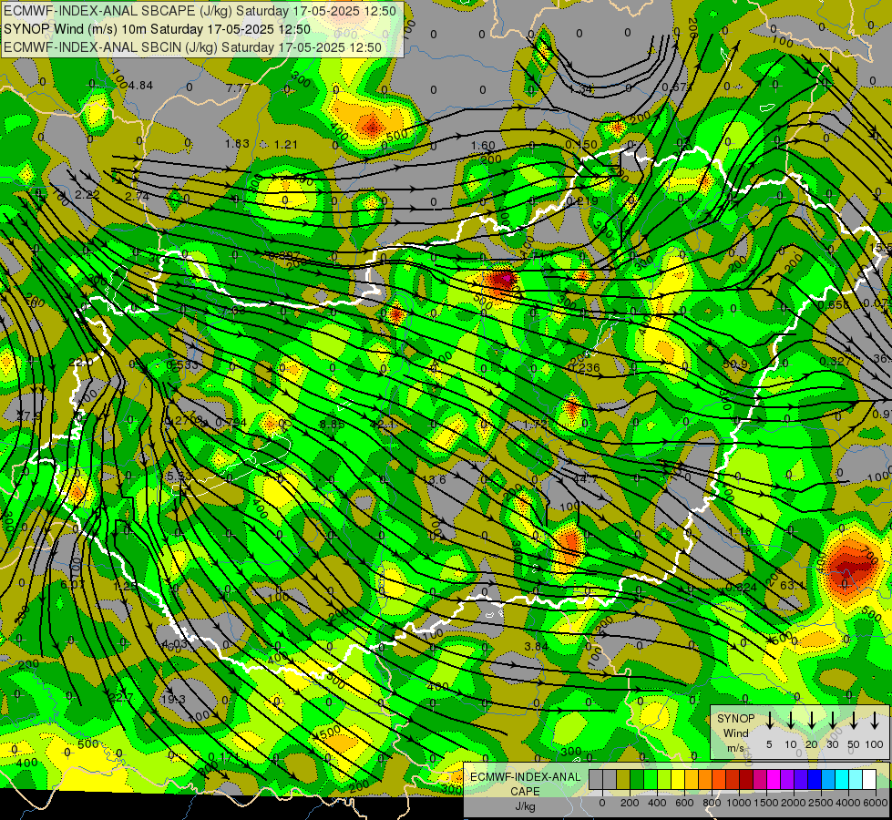This screenshot has height=820, width=892.
Task: Click the 0.327 value on the map
Action: click(x=836, y=361)
